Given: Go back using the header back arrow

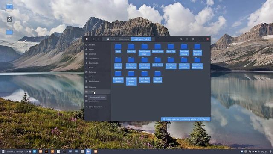Looking at the screenshot, I should [93, 39].
